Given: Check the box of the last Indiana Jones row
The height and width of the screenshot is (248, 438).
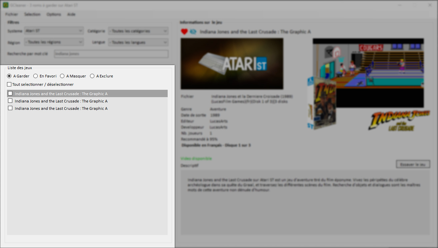Looking at the screenshot, I should tap(10, 108).
